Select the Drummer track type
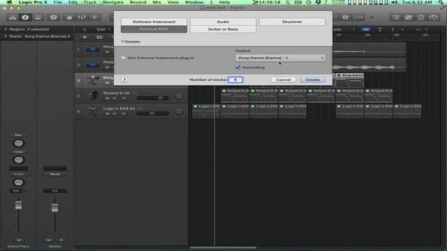447x251 pixels. coord(292,22)
